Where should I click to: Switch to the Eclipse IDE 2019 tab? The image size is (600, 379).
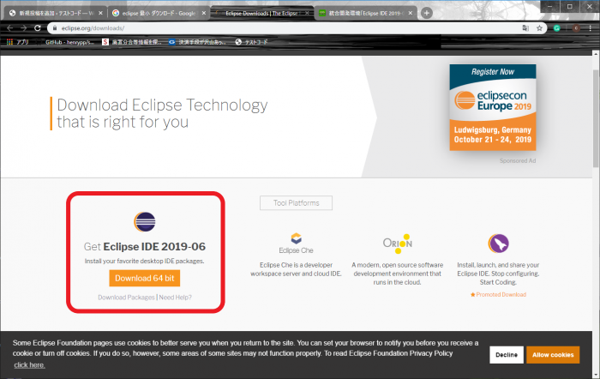pos(365,13)
